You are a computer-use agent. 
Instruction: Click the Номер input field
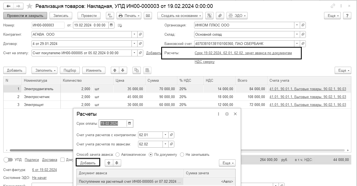coord(48,25)
